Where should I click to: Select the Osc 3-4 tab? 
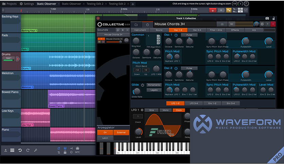pyautogui.click(x=197, y=30)
